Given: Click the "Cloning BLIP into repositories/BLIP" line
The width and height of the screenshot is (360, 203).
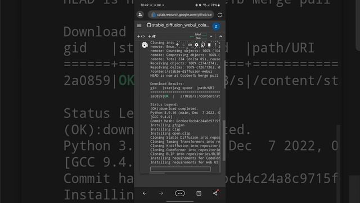Looking at the screenshot, I should pyautogui.click(x=185, y=154).
